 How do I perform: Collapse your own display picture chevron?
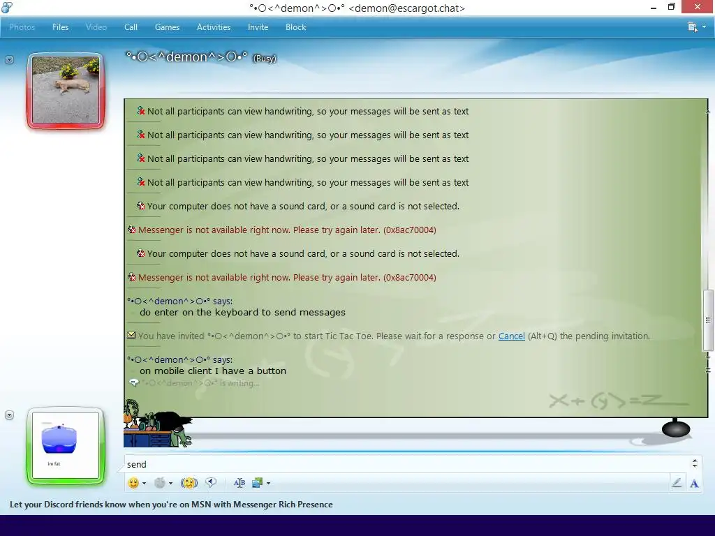tap(9, 415)
